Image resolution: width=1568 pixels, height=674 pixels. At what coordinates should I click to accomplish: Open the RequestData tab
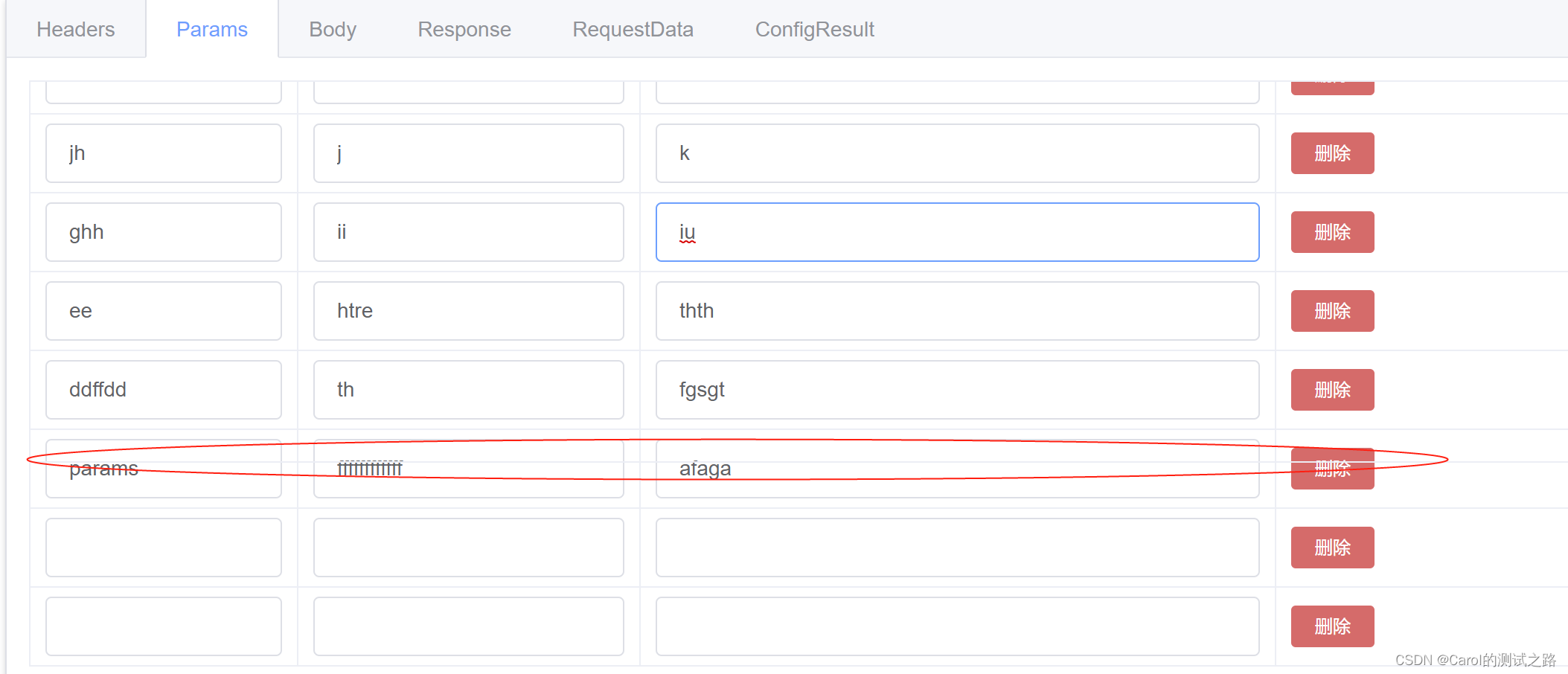coord(633,29)
